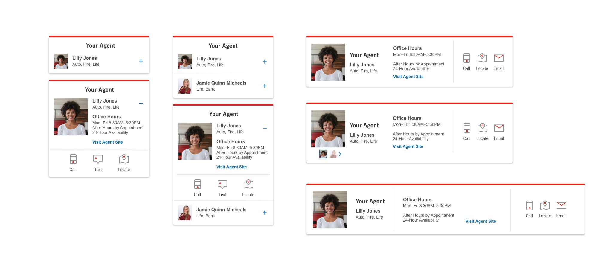Expand Lilly Jones in the single-agent collapsed card
598x261 pixels.
[141, 61]
